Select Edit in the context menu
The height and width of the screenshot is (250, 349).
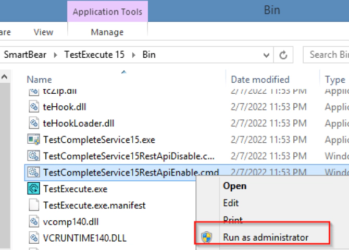231,203
